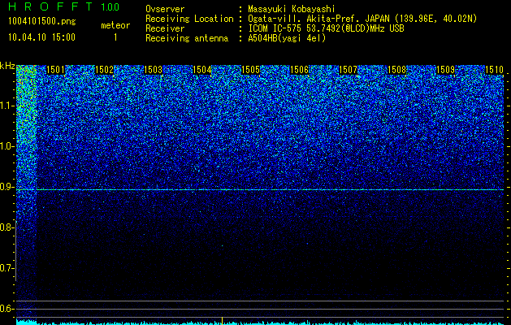Click the 1502 time marker
The image size is (511, 325).
pos(104,70)
